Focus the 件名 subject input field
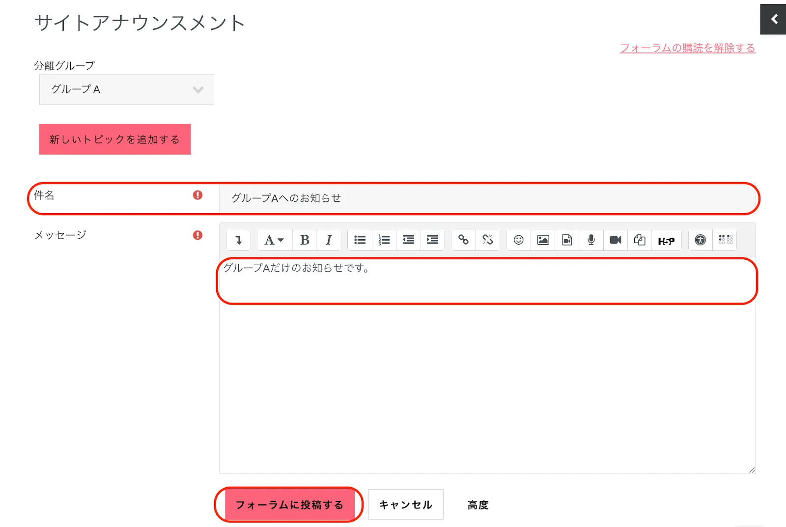Image resolution: width=786 pixels, height=527 pixels. [x=487, y=198]
